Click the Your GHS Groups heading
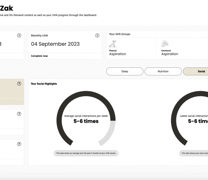The height and width of the screenshot is (180, 208). click(120, 34)
